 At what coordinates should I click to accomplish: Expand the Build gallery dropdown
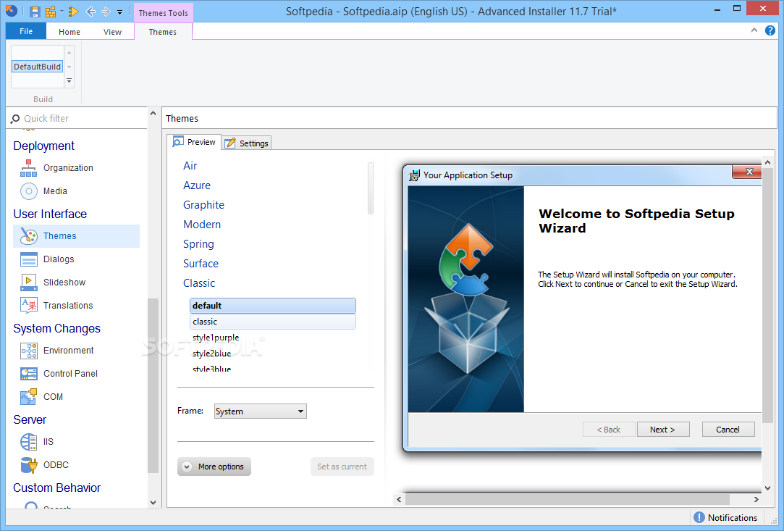point(69,80)
